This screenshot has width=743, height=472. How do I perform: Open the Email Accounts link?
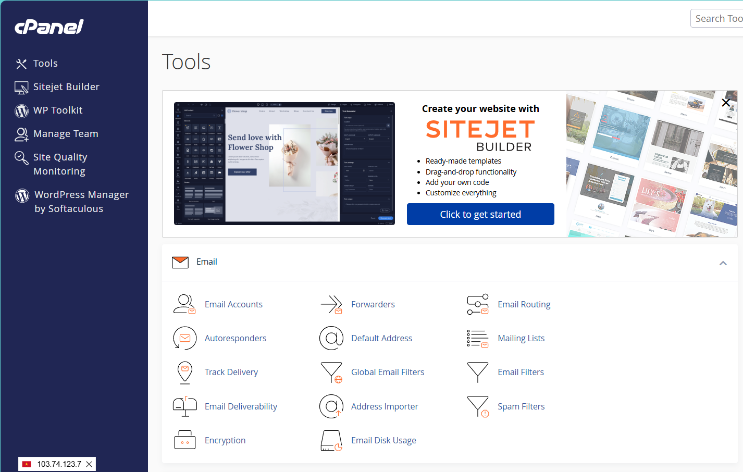pyautogui.click(x=233, y=304)
